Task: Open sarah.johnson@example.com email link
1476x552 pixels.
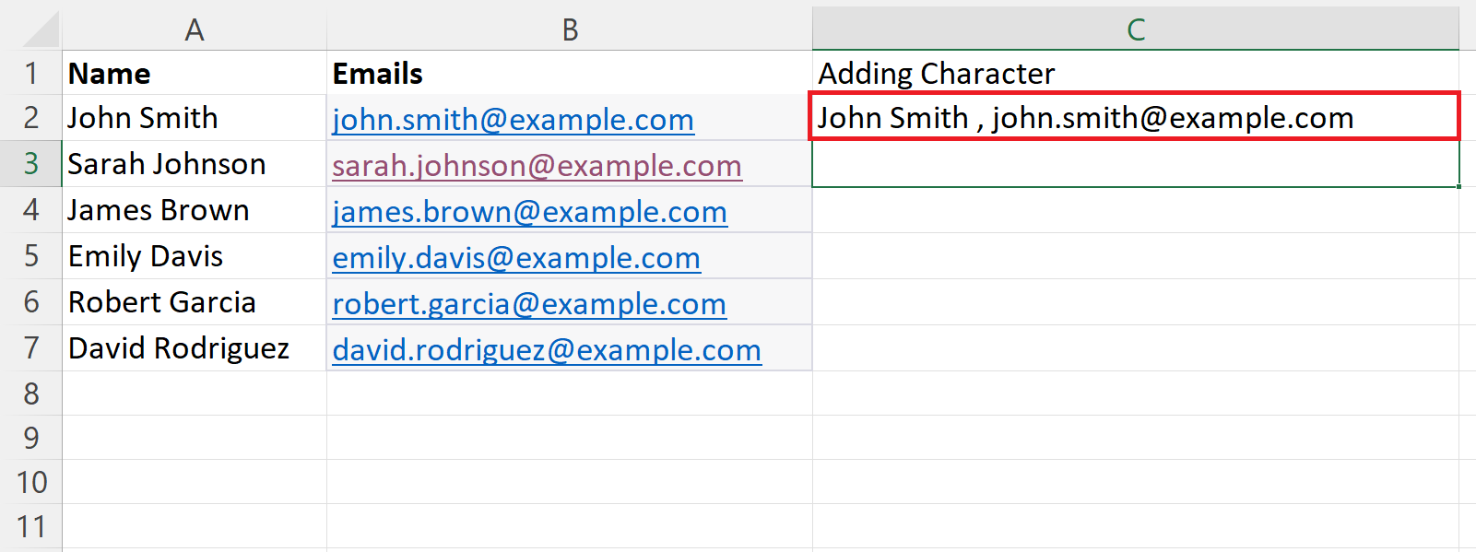Action: (537, 166)
